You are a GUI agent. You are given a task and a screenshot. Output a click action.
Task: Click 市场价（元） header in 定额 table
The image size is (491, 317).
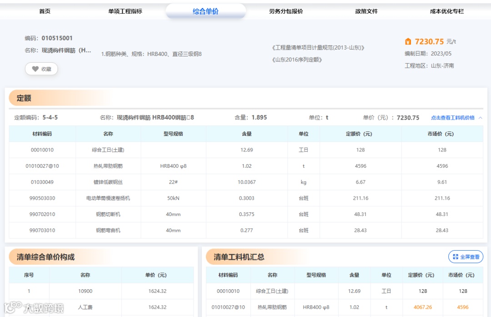tap(442, 134)
